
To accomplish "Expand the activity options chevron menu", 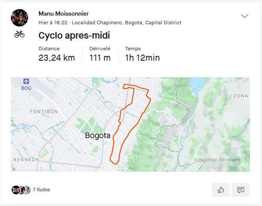I will pyautogui.click(x=245, y=16).
